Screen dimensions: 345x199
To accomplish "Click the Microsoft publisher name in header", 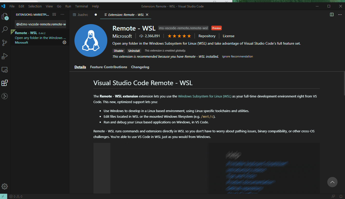I will pyautogui.click(x=122, y=36).
